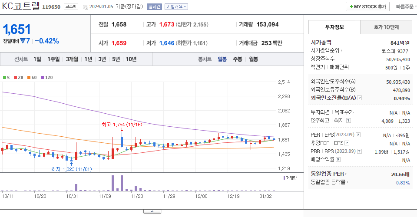Viewport: 417px width, 217px height.
Task: Expand the 빠른주문 dropdown
Action: (406, 7)
